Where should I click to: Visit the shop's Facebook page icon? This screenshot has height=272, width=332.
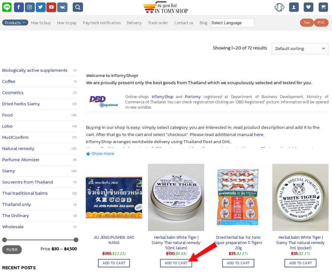(19, 7)
